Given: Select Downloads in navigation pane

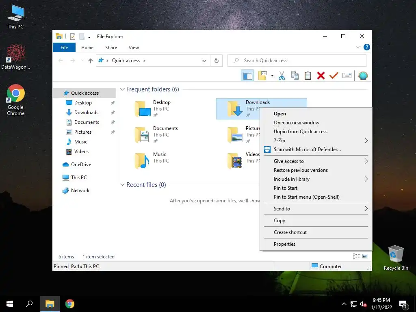Looking at the screenshot, I should [x=84, y=113].
